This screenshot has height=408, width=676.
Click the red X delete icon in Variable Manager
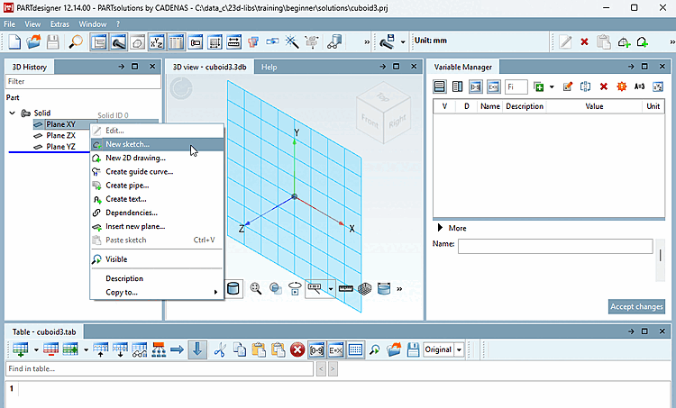tap(604, 86)
